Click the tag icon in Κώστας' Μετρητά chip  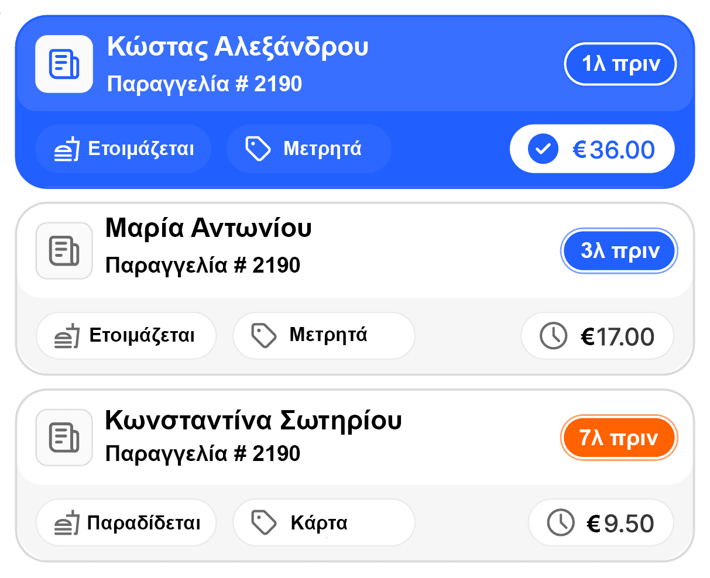[x=258, y=149]
